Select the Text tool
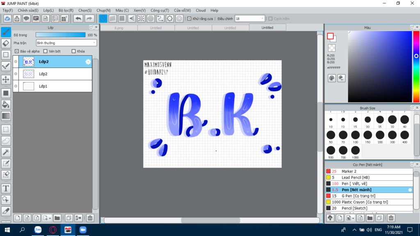 pyautogui.click(x=6, y=188)
